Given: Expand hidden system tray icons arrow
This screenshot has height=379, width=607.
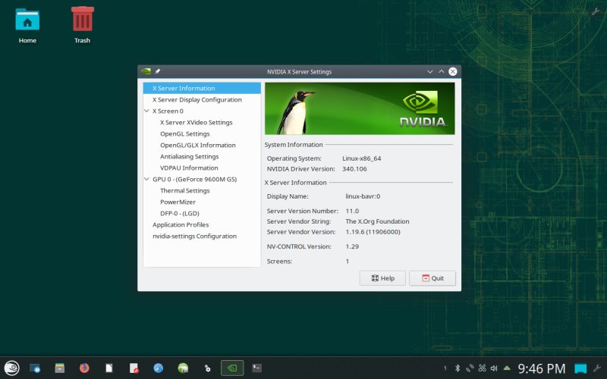Looking at the screenshot, I should [x=506, y=368].
